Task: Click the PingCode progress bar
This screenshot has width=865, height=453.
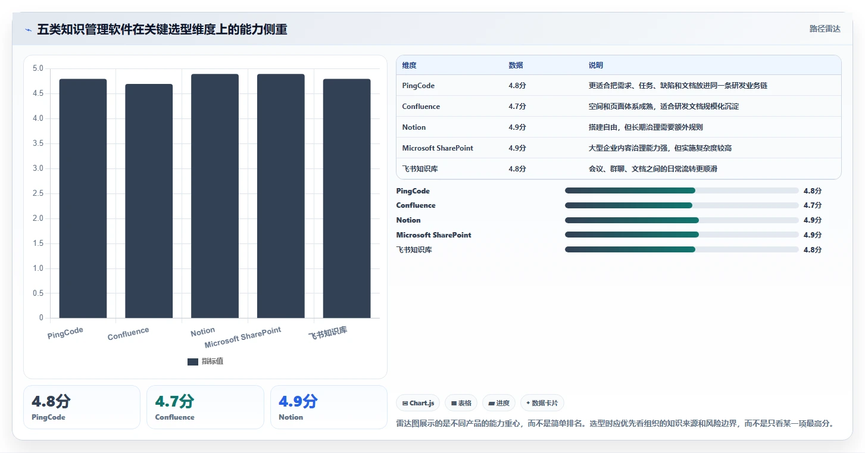Action: coord(682,190)
